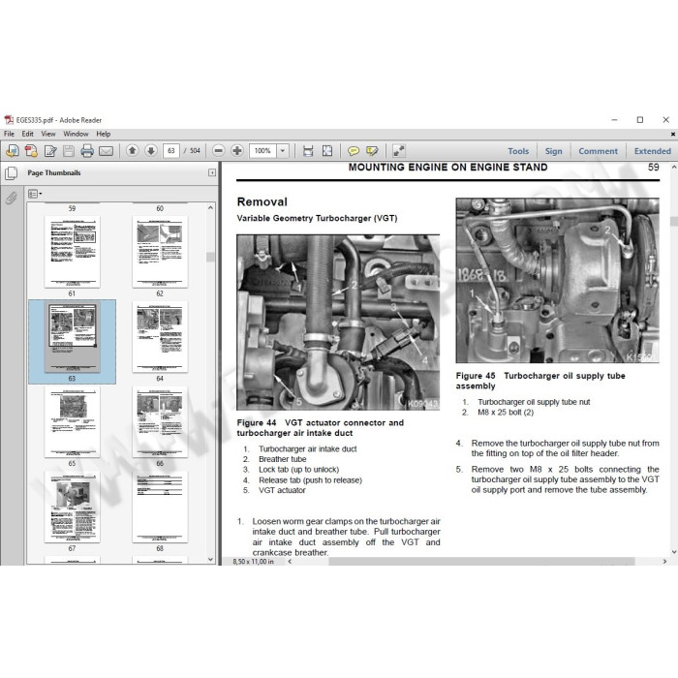Click the 'Removal' heading text

pos(262,201)
